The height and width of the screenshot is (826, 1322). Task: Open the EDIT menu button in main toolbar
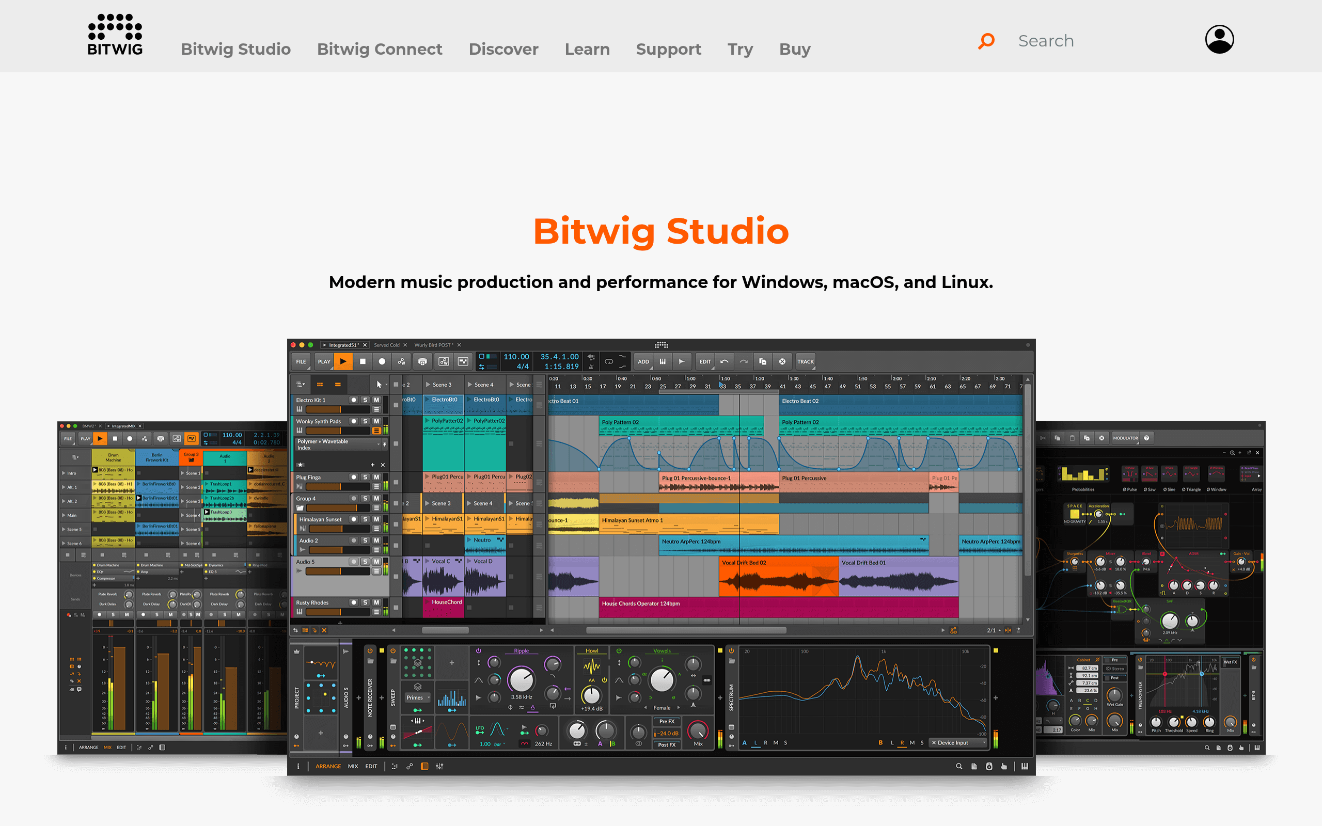[705, 361]
